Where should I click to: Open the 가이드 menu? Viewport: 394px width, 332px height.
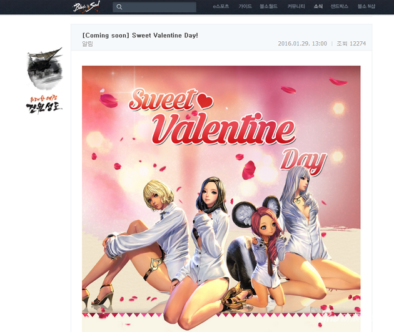[x=245, y=6]
